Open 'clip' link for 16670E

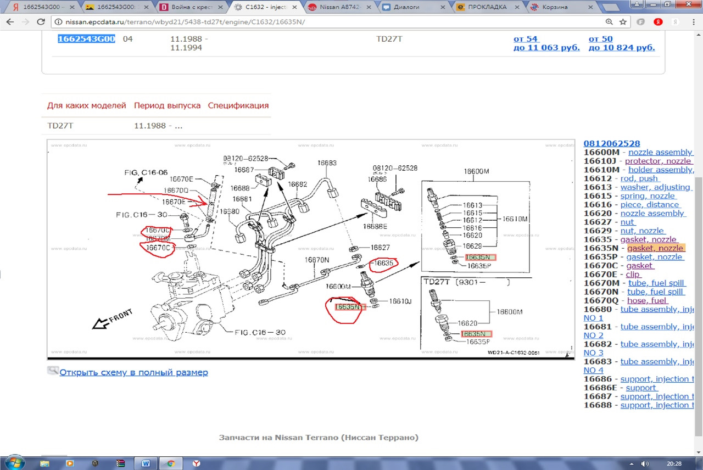[x=633, y=275]
